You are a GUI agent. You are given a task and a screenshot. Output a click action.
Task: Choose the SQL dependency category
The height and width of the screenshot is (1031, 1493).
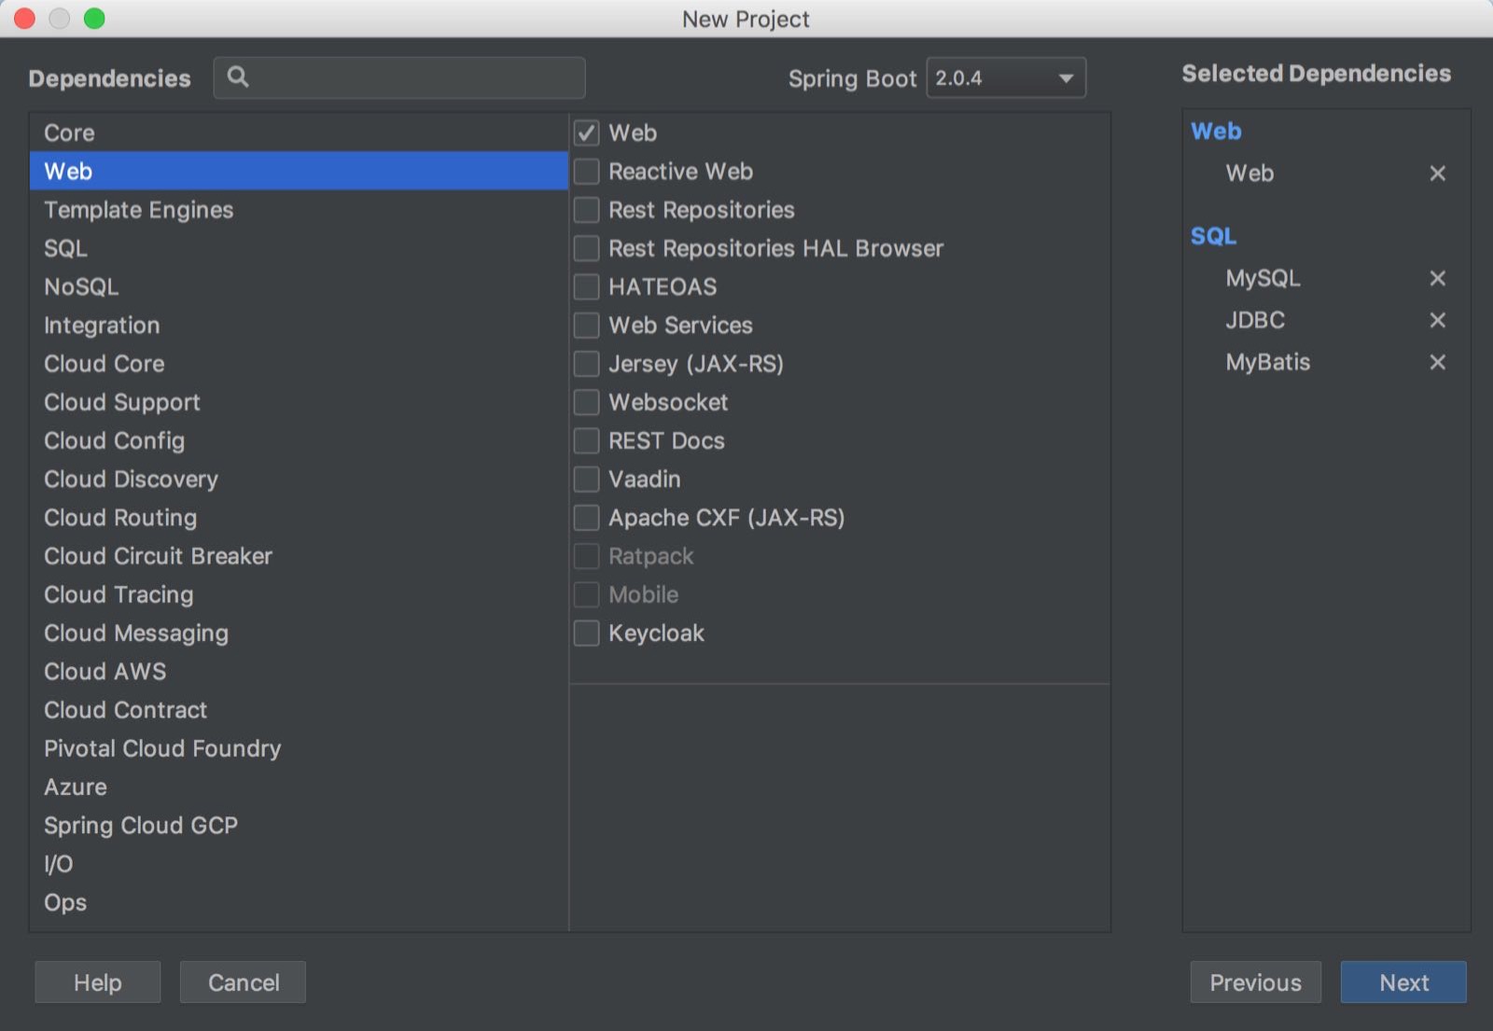[x=299, y=248]
